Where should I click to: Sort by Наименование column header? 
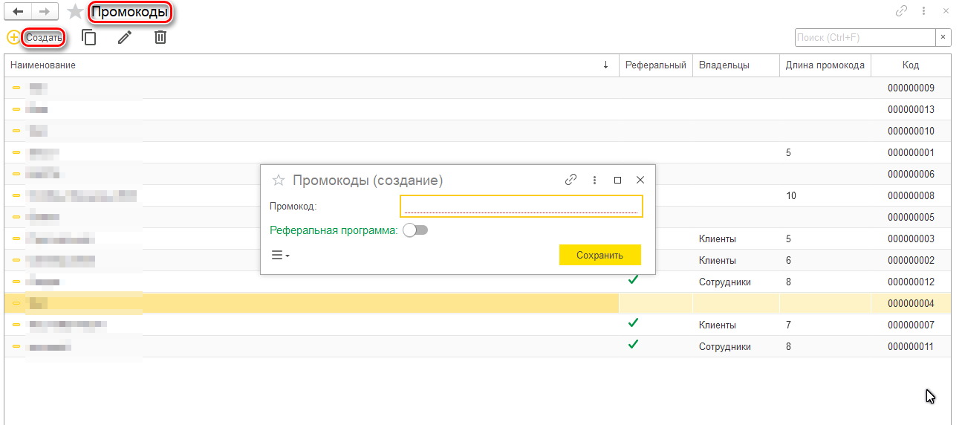click(311, 65)
